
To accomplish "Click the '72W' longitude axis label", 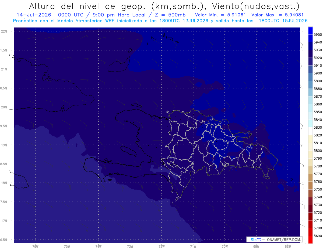I will (x=161, y=246).
